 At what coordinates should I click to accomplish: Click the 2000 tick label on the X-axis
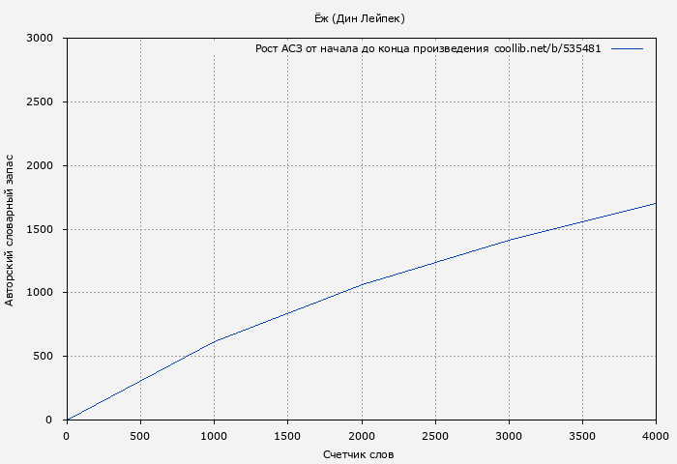[x=361, y=436]
